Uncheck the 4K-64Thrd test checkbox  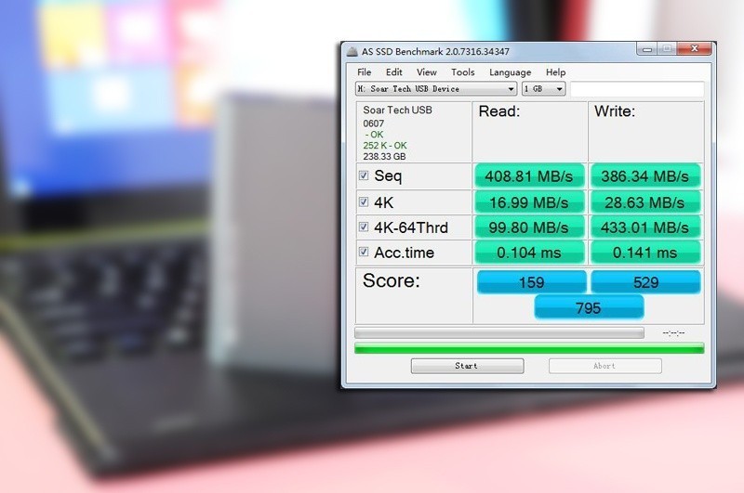point(364,227)
